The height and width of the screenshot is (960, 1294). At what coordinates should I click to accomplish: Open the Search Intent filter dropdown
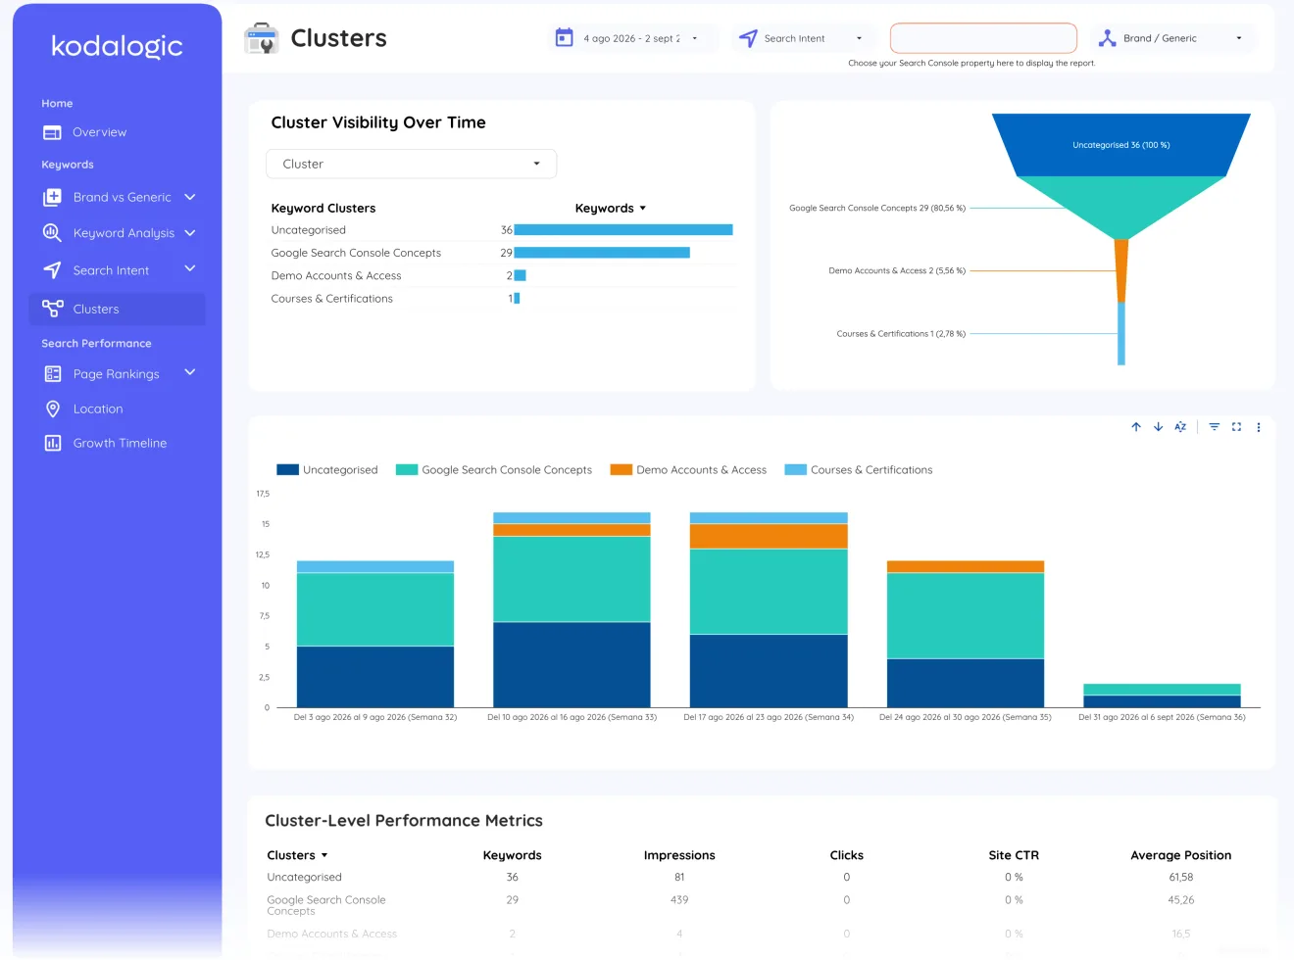coord(802,38)
